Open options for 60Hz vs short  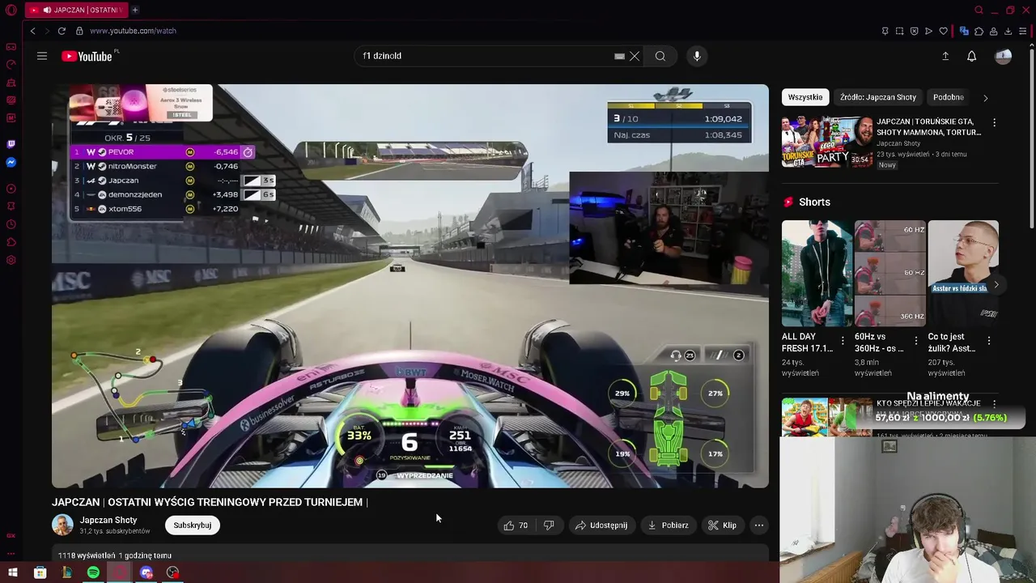(x=916, y=341)
